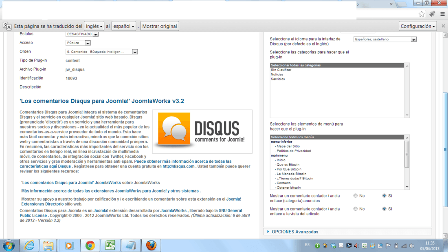Bookmark this page with the star icon
This screenshot has height=252, width=448.
[422, 14]
